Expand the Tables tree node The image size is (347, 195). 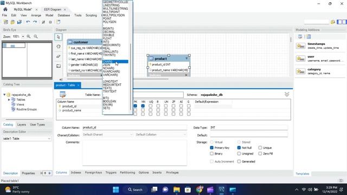click(x=9, y=100)
